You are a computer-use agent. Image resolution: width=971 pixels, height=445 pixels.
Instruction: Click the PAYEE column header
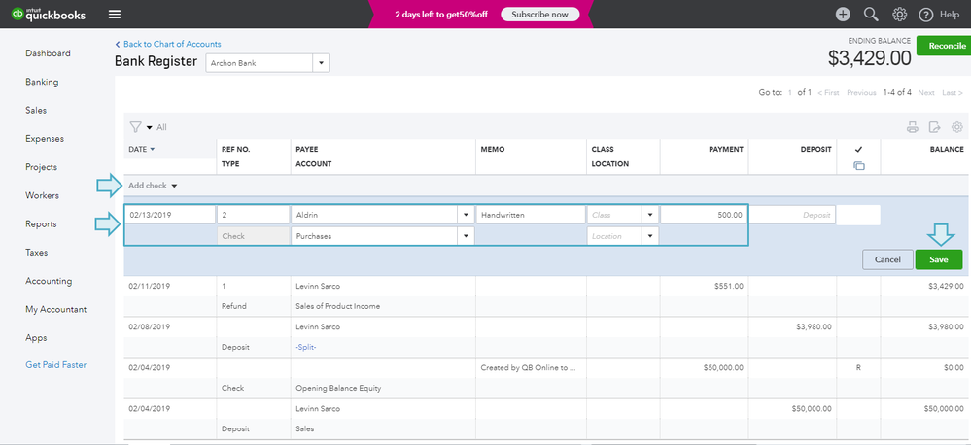(x=307, y=150)
